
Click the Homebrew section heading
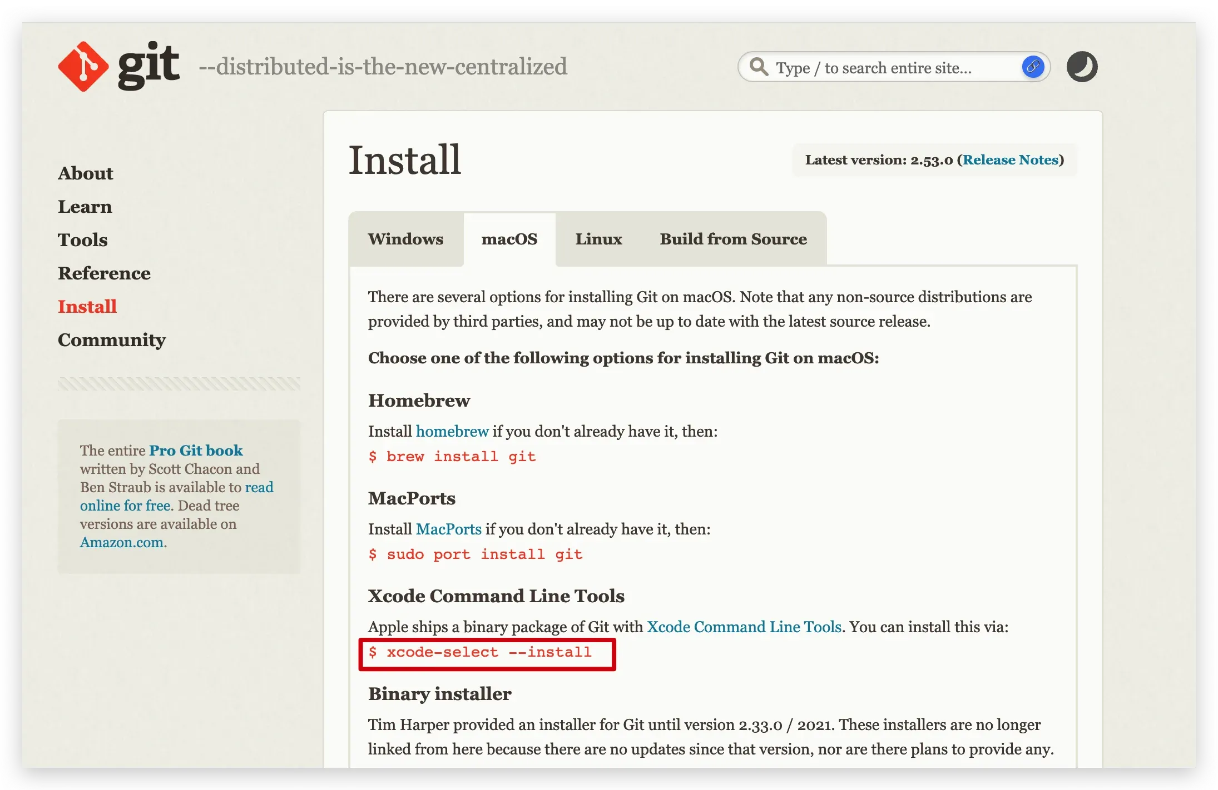pyautogui.click(x=419, y=401)
